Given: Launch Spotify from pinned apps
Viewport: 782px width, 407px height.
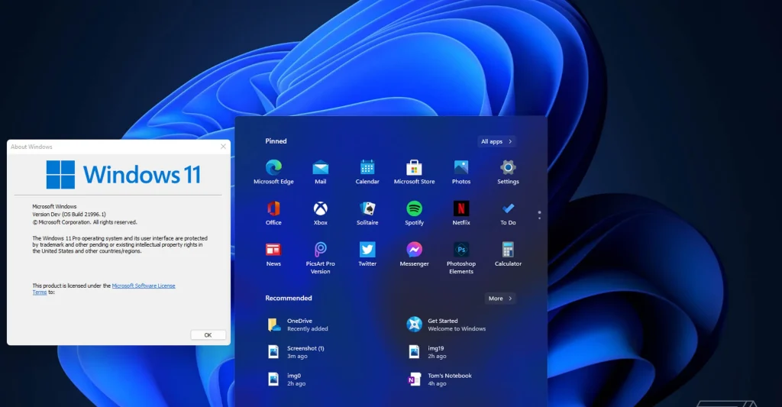Looking at the screenshot, I should (414, 208).
